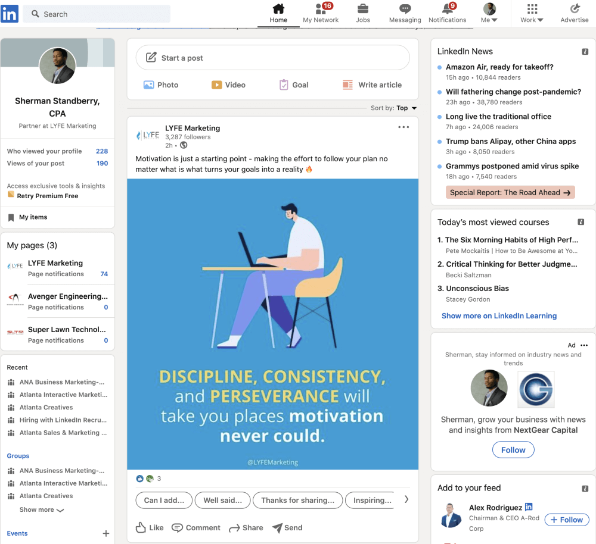Viewport: 596px width, 544px height.
Task: Click the Search input field
Action: [x=97, y=14]
